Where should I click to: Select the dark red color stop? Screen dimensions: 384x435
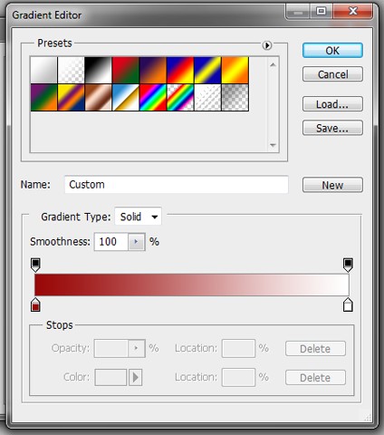coord(35,304)
